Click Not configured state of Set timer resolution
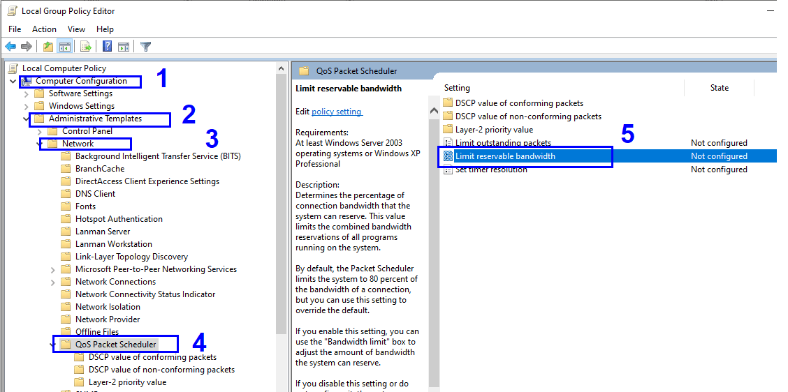 pos(719,169)
